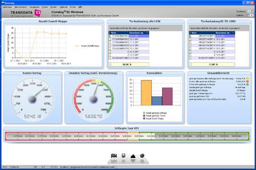Click the globe icon in bottom dock
256x170 pixels.
click(x=142, y=156)
